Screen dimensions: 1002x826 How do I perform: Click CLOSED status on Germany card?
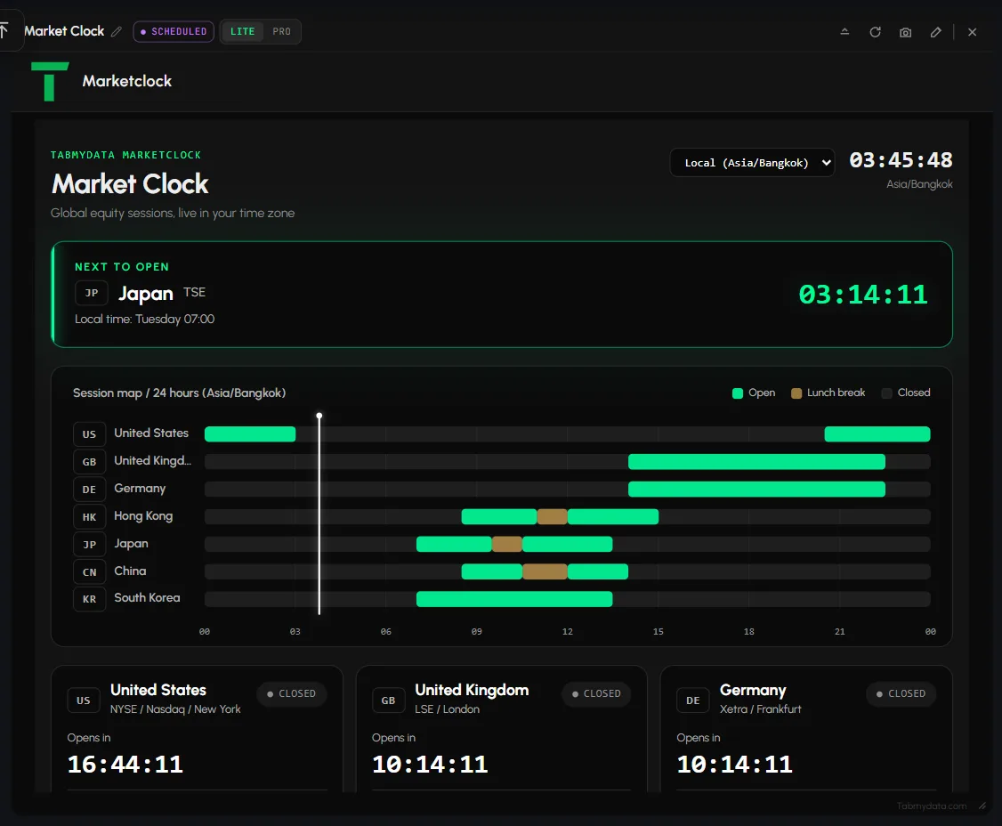pos(901,693)
